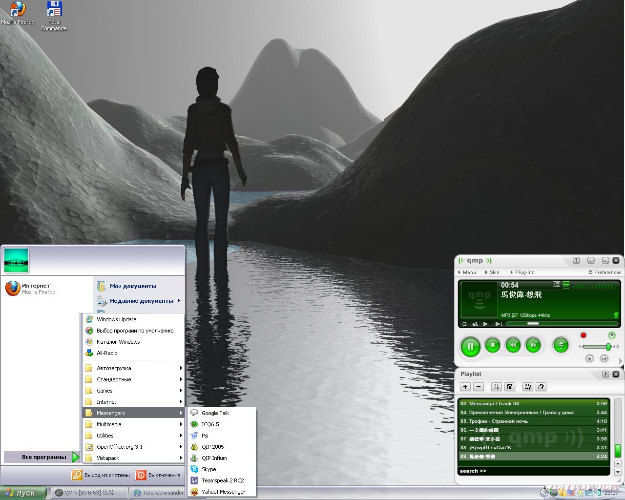Expand the Multimedia folder in programs menu
Viewport: 625px width, 500px height.
[x=109, y=424]
